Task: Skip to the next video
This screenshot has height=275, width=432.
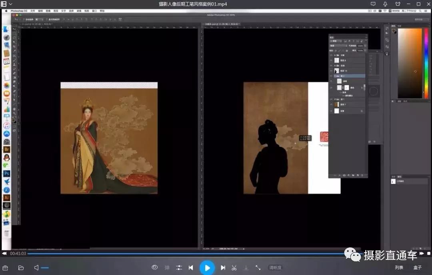Action: (223, 267)
